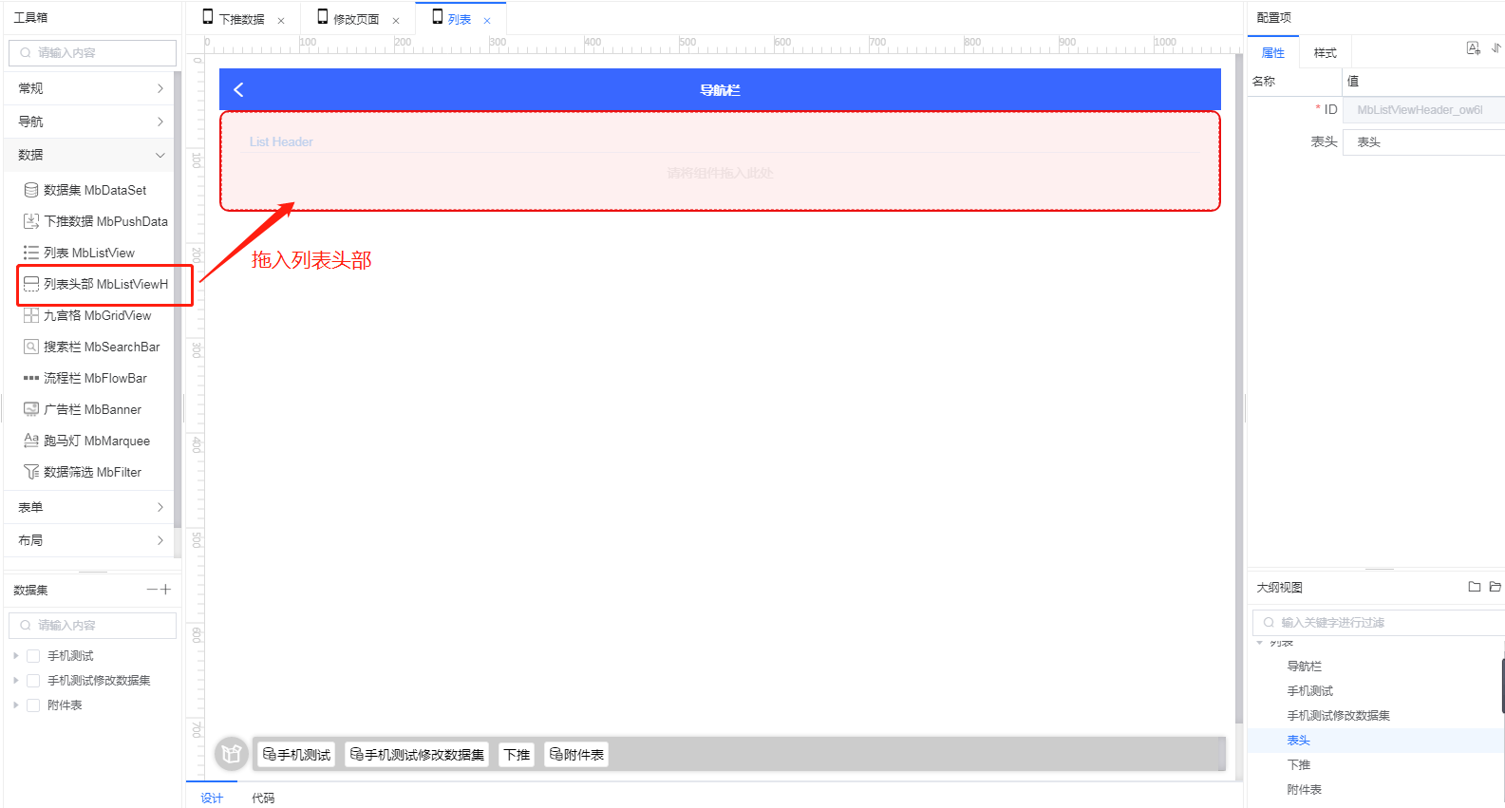
Task: Expand the 常规 toolbox category
Action: coord(90,88)
